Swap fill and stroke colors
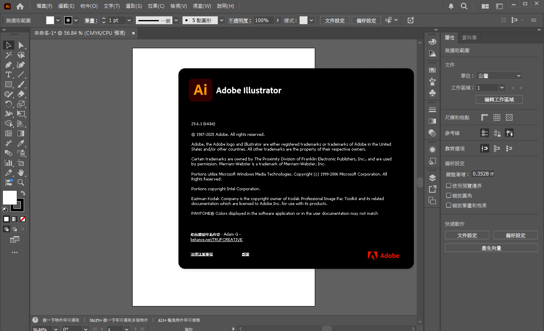Viewport: 544px width, 331px height. (23, 193)
